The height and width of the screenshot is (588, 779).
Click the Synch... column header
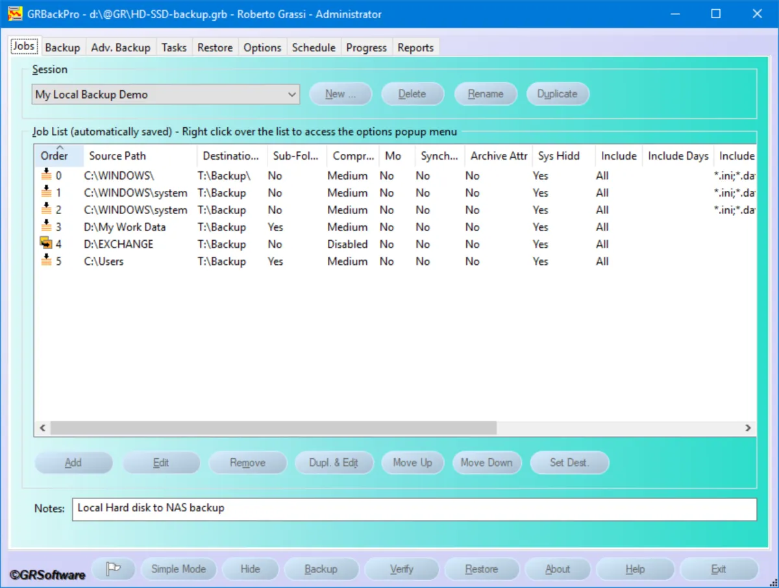pyautogui.click(x=439, y=156)
